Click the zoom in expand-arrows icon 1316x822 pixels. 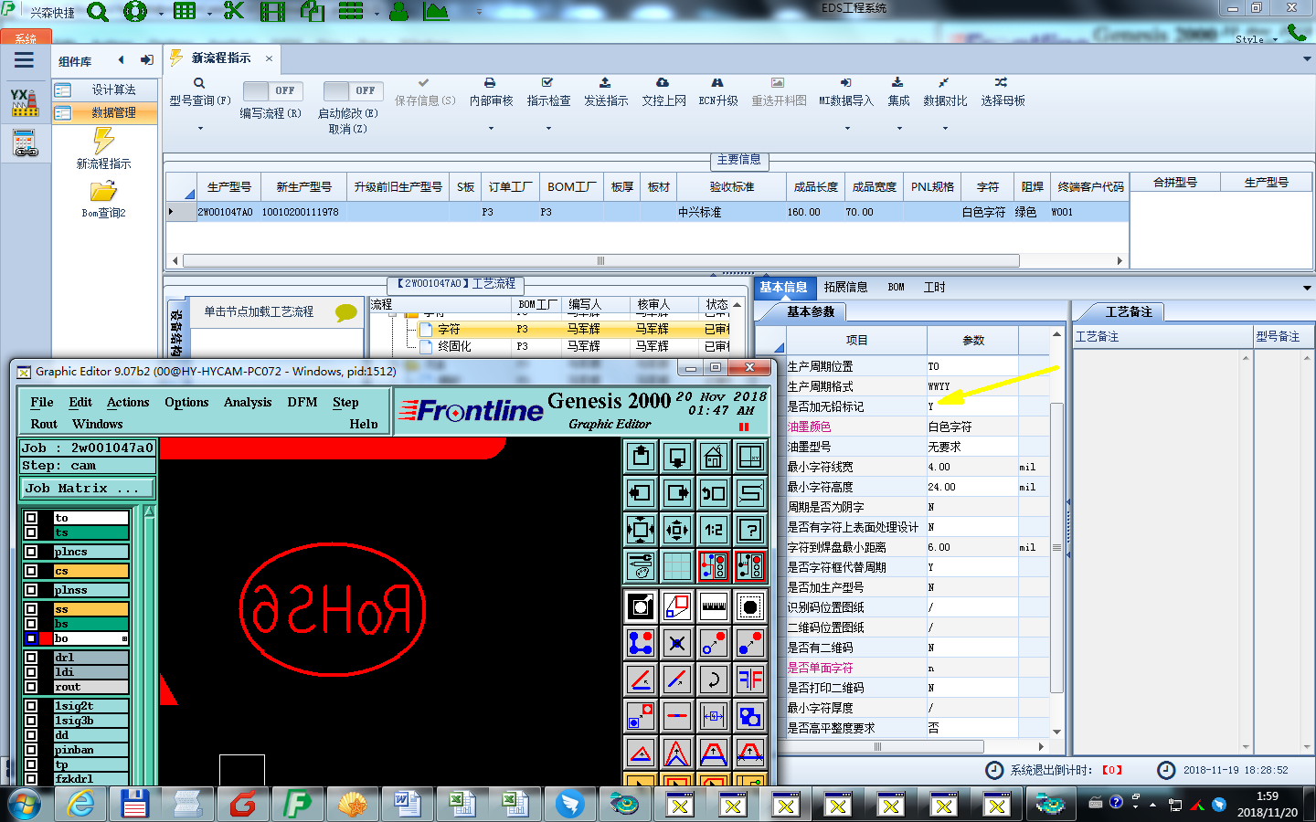pyautogui.click(x=641, y=529)
